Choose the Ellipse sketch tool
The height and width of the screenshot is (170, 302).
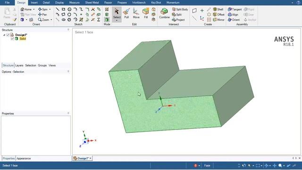pyautogui.click(x=63, y=20)
